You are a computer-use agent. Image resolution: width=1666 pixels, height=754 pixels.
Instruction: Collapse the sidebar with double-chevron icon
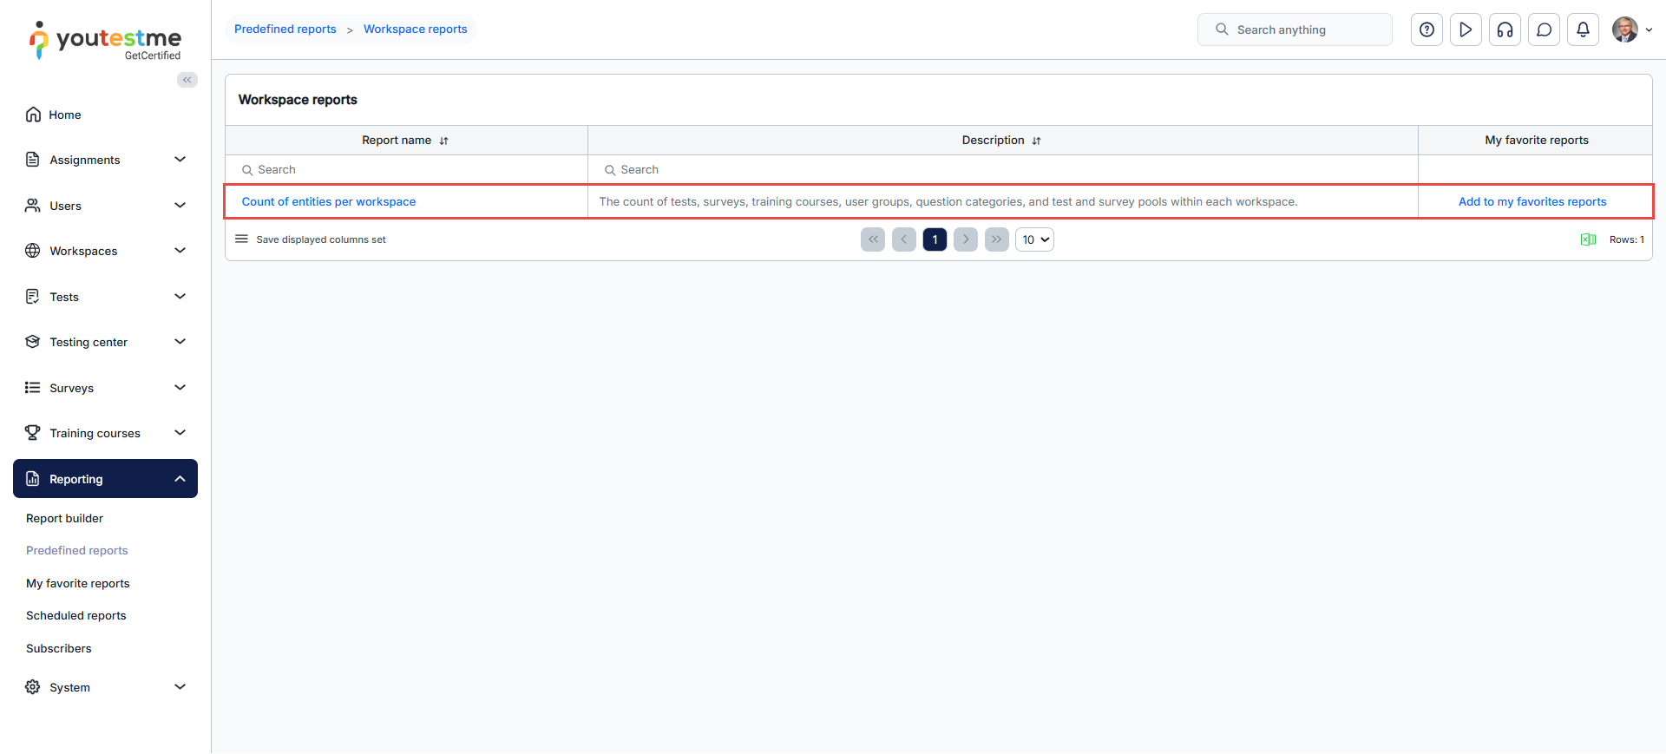[187, 80]
